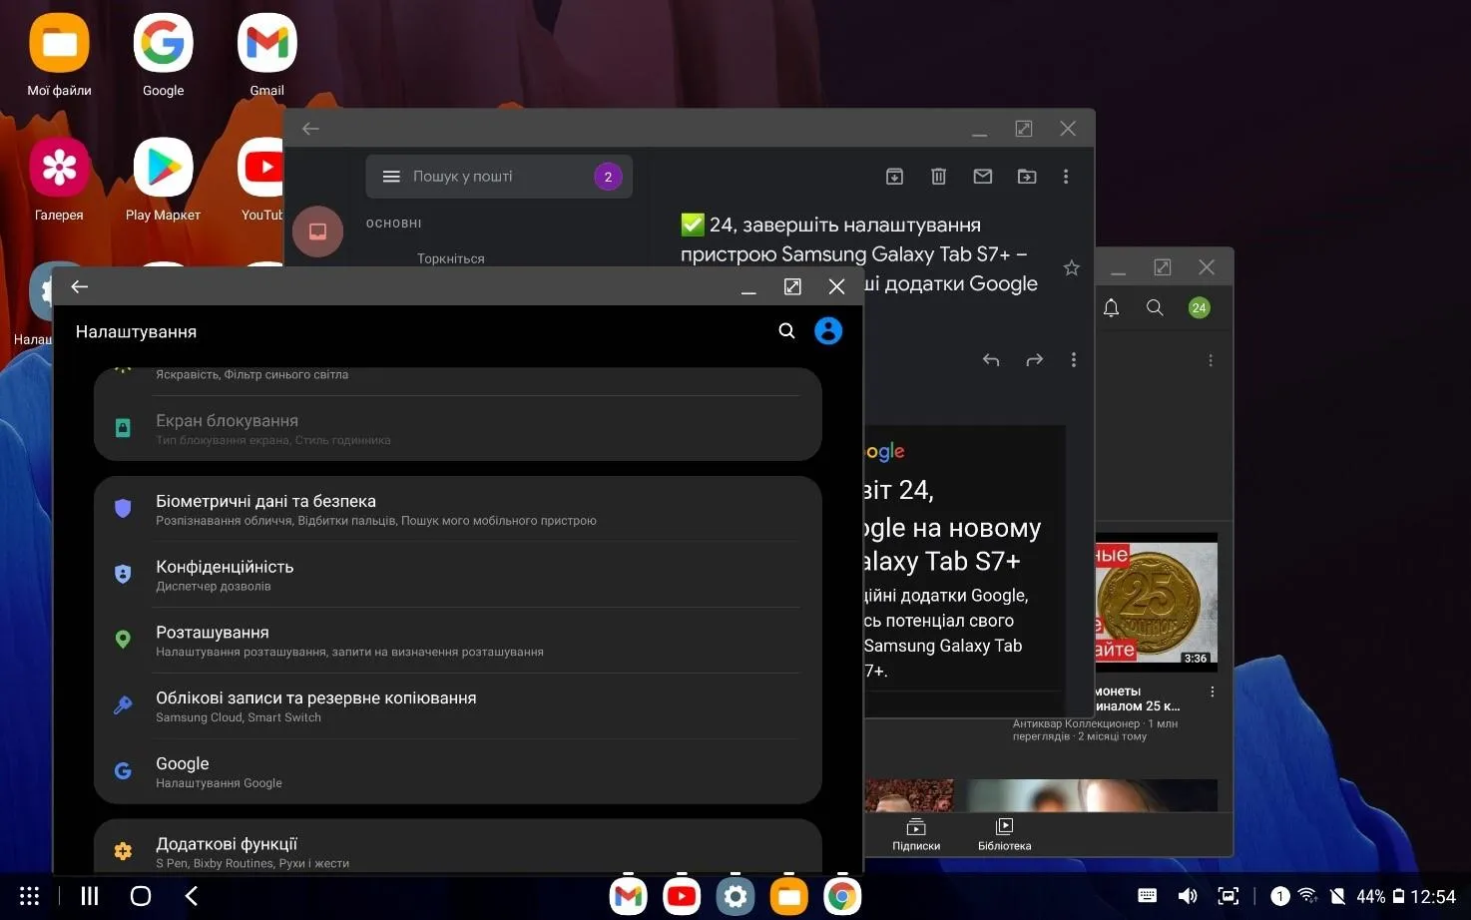Open the keyboard icon in the system tray
Screen dimensions: 1471x920
point(1148,896)
